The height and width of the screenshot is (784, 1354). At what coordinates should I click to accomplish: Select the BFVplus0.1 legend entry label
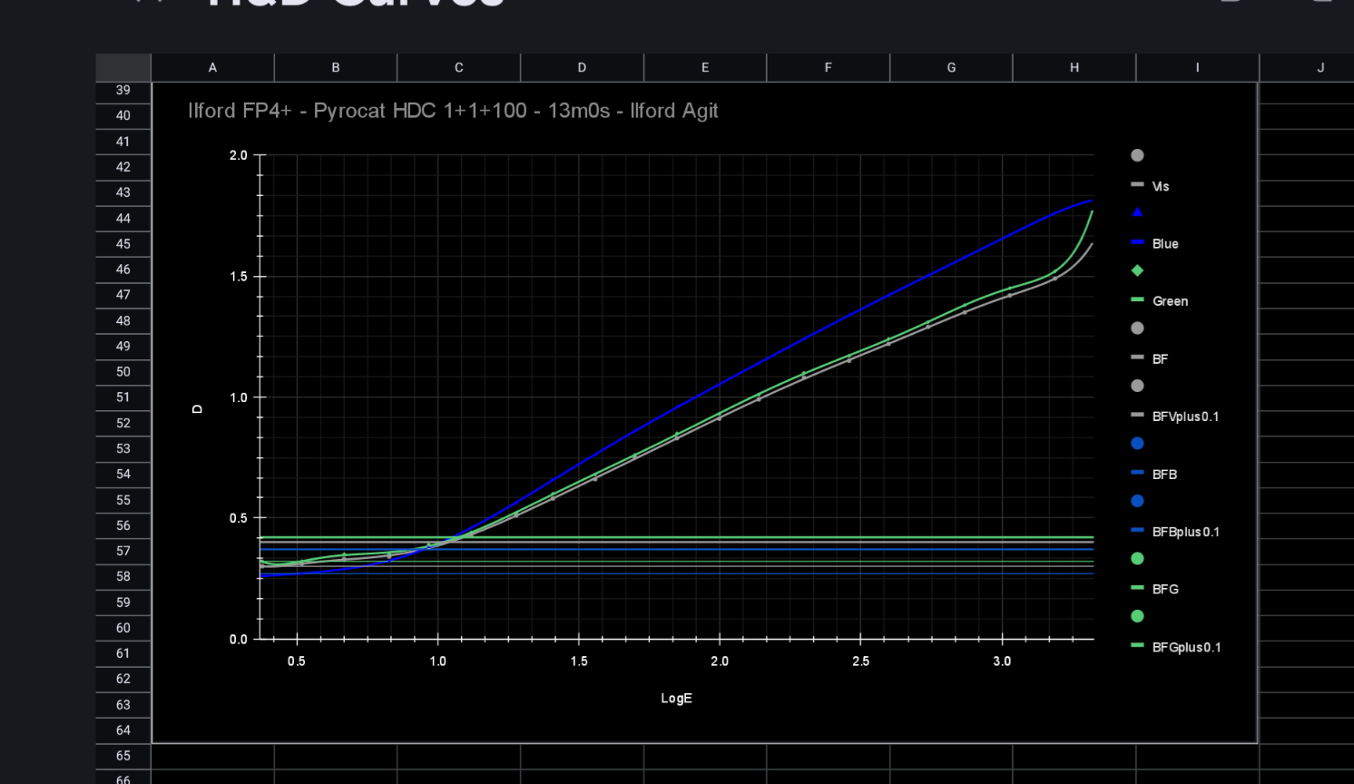(1185, 416)
